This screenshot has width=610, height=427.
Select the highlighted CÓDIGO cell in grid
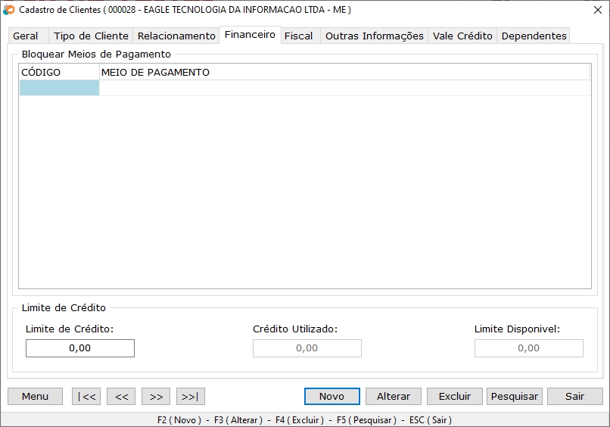pos(59,89)
